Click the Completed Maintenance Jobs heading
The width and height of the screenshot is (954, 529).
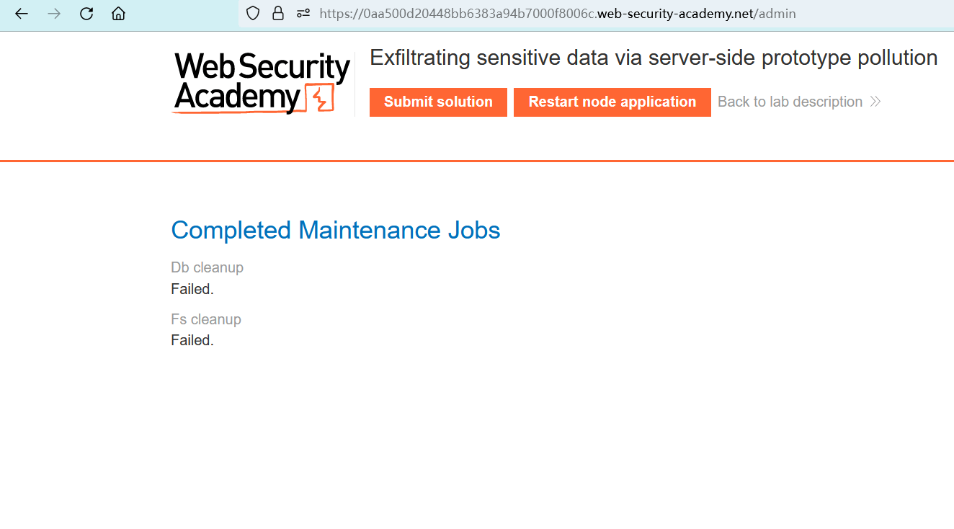(x=335, y=230)
